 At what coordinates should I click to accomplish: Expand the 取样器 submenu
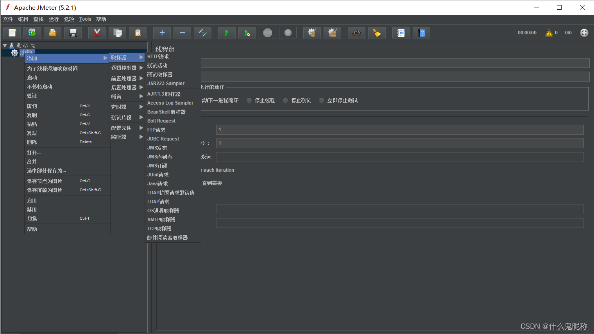pyautogui.click(x=127, y=57)
